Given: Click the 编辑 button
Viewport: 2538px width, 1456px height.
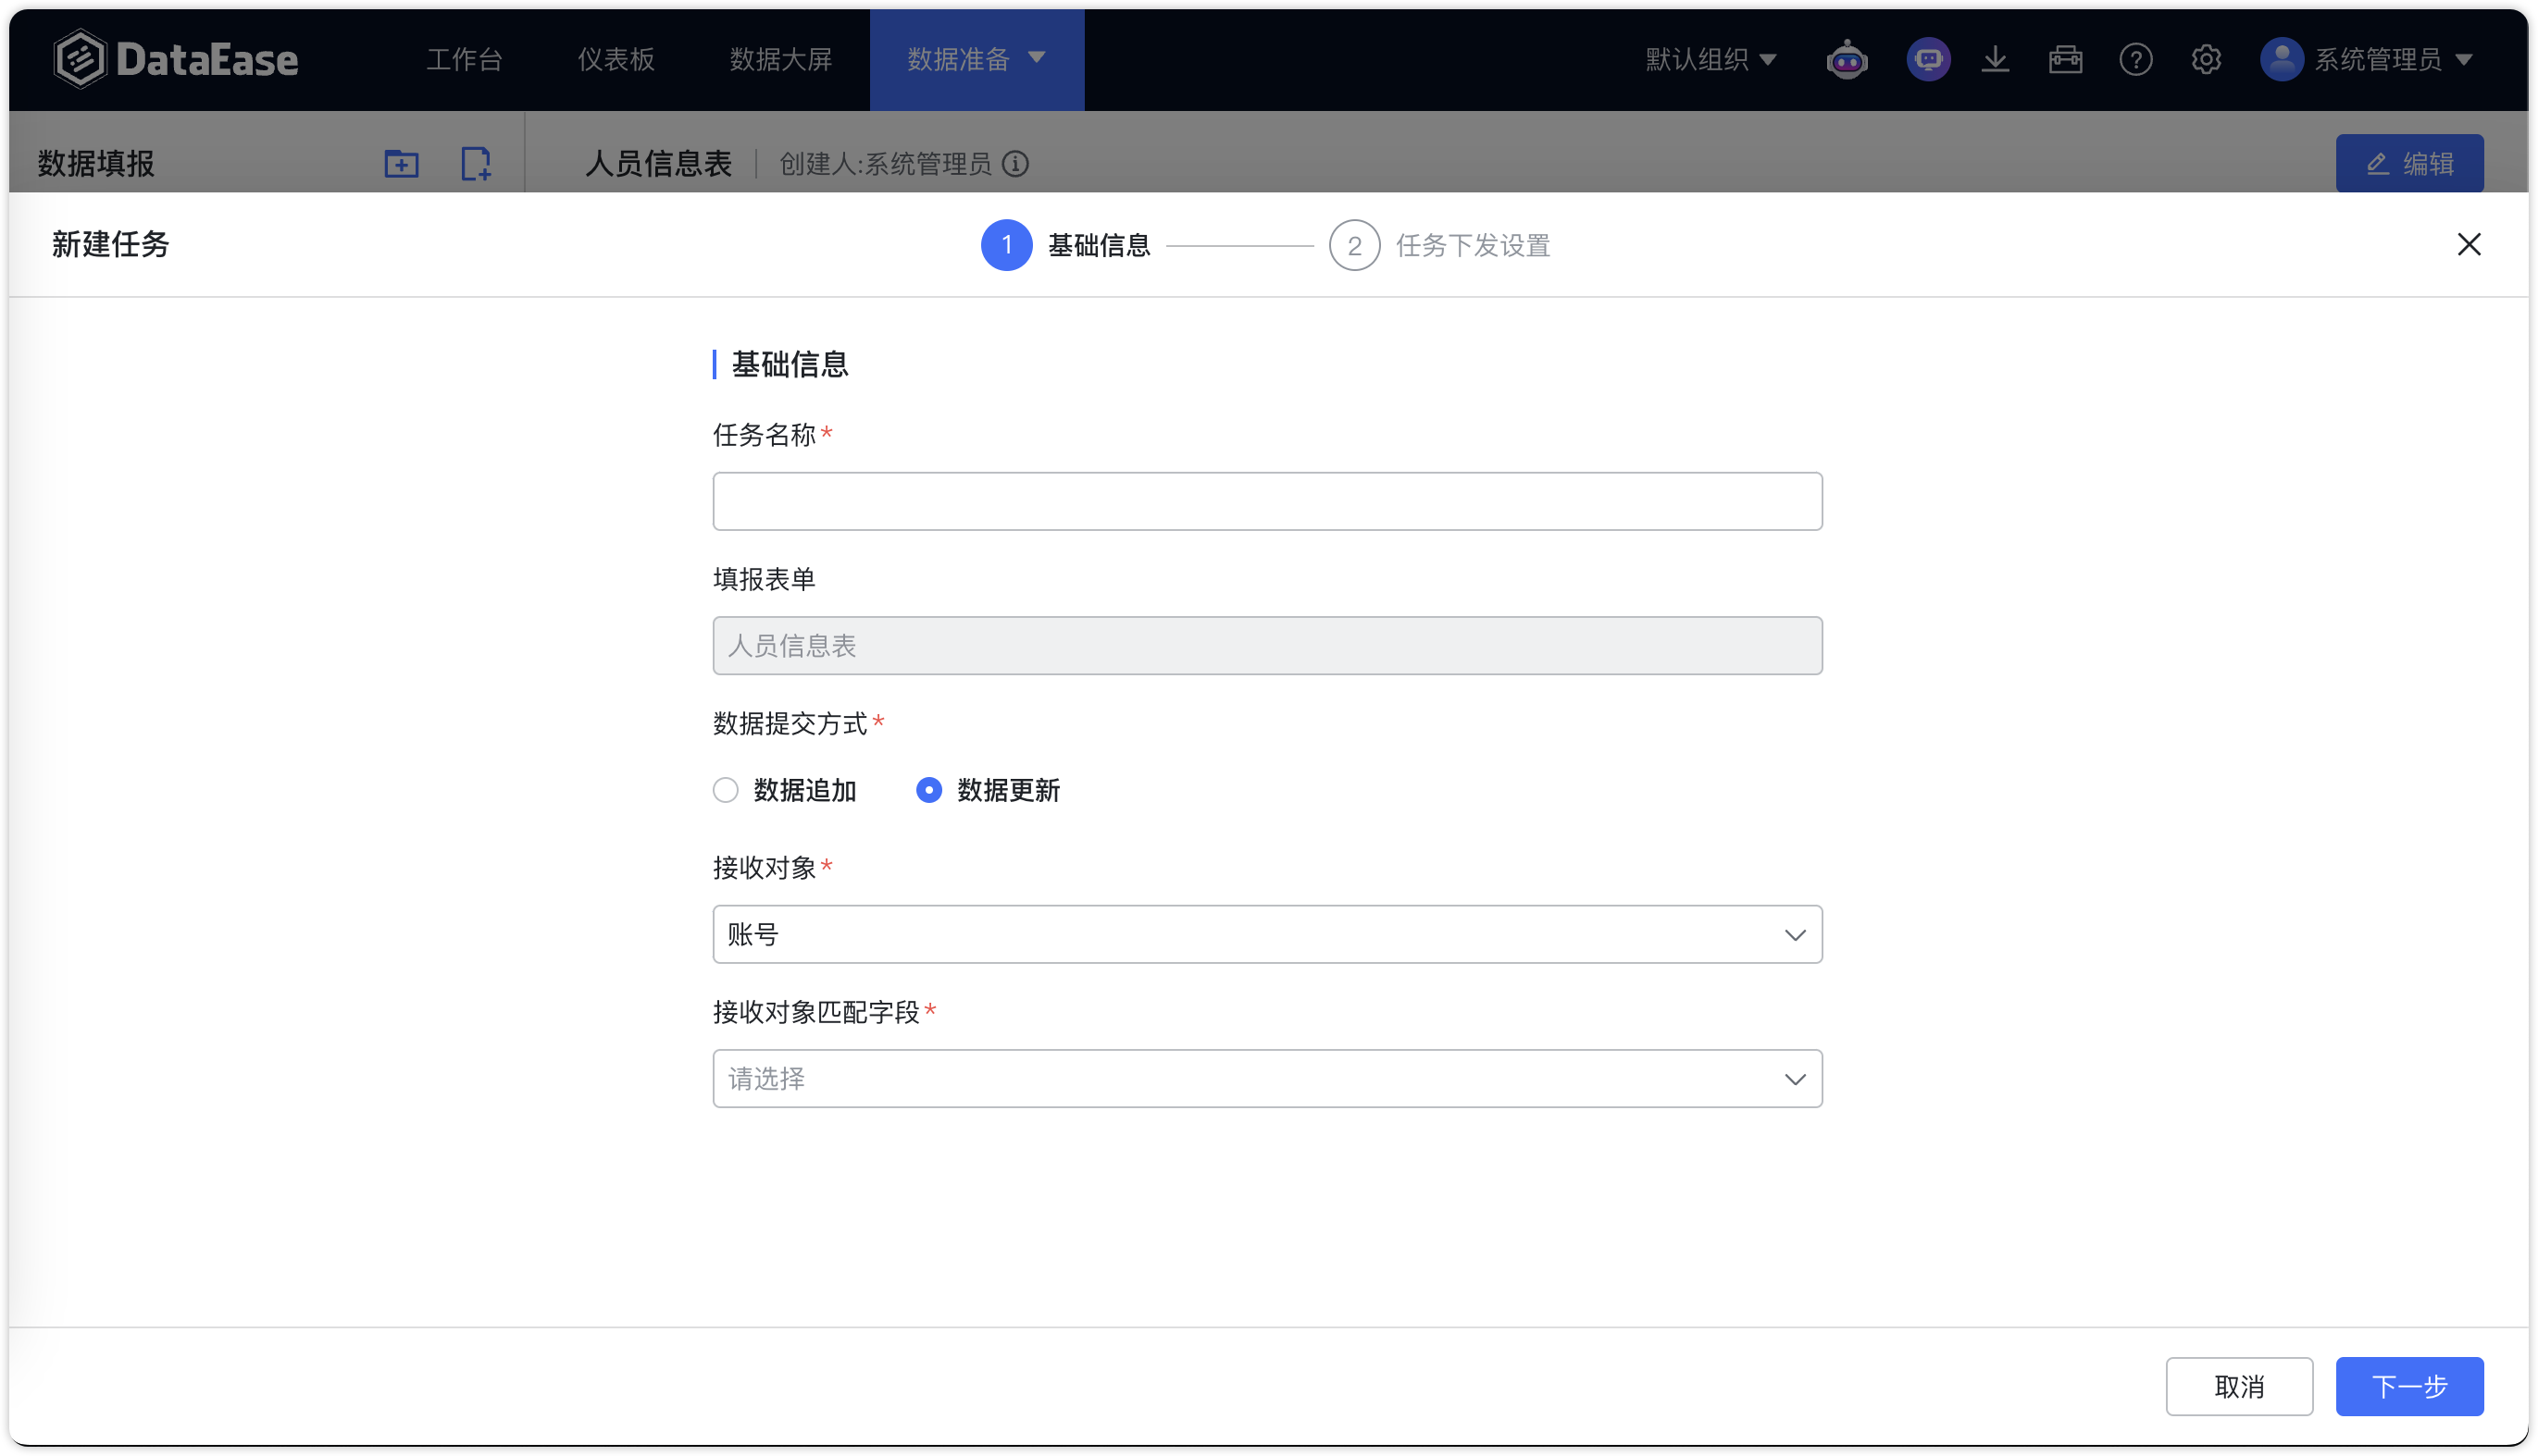Looking at the screenshot, I should tap(2409, 163).
